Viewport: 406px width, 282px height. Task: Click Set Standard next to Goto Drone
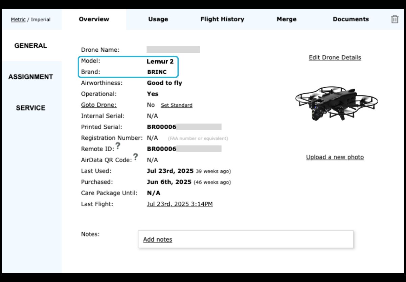pyautogui.click(x=176, y=105)
